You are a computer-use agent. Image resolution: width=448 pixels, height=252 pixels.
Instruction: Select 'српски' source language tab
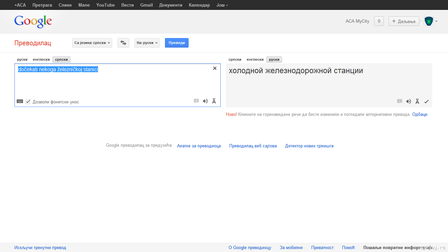coord(61,59)
